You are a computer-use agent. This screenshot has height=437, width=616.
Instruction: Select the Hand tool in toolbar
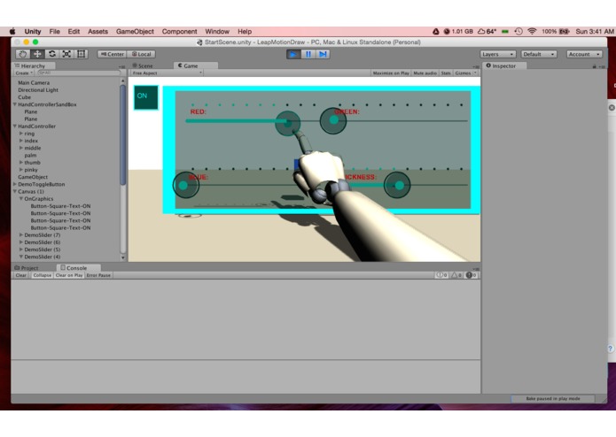click(x=23, y=54)
